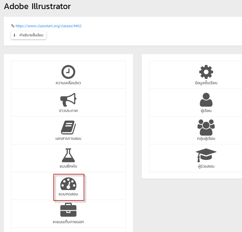Click the gear icon for ข้อมูลชั้นเรียน

[x=206, y=72]
